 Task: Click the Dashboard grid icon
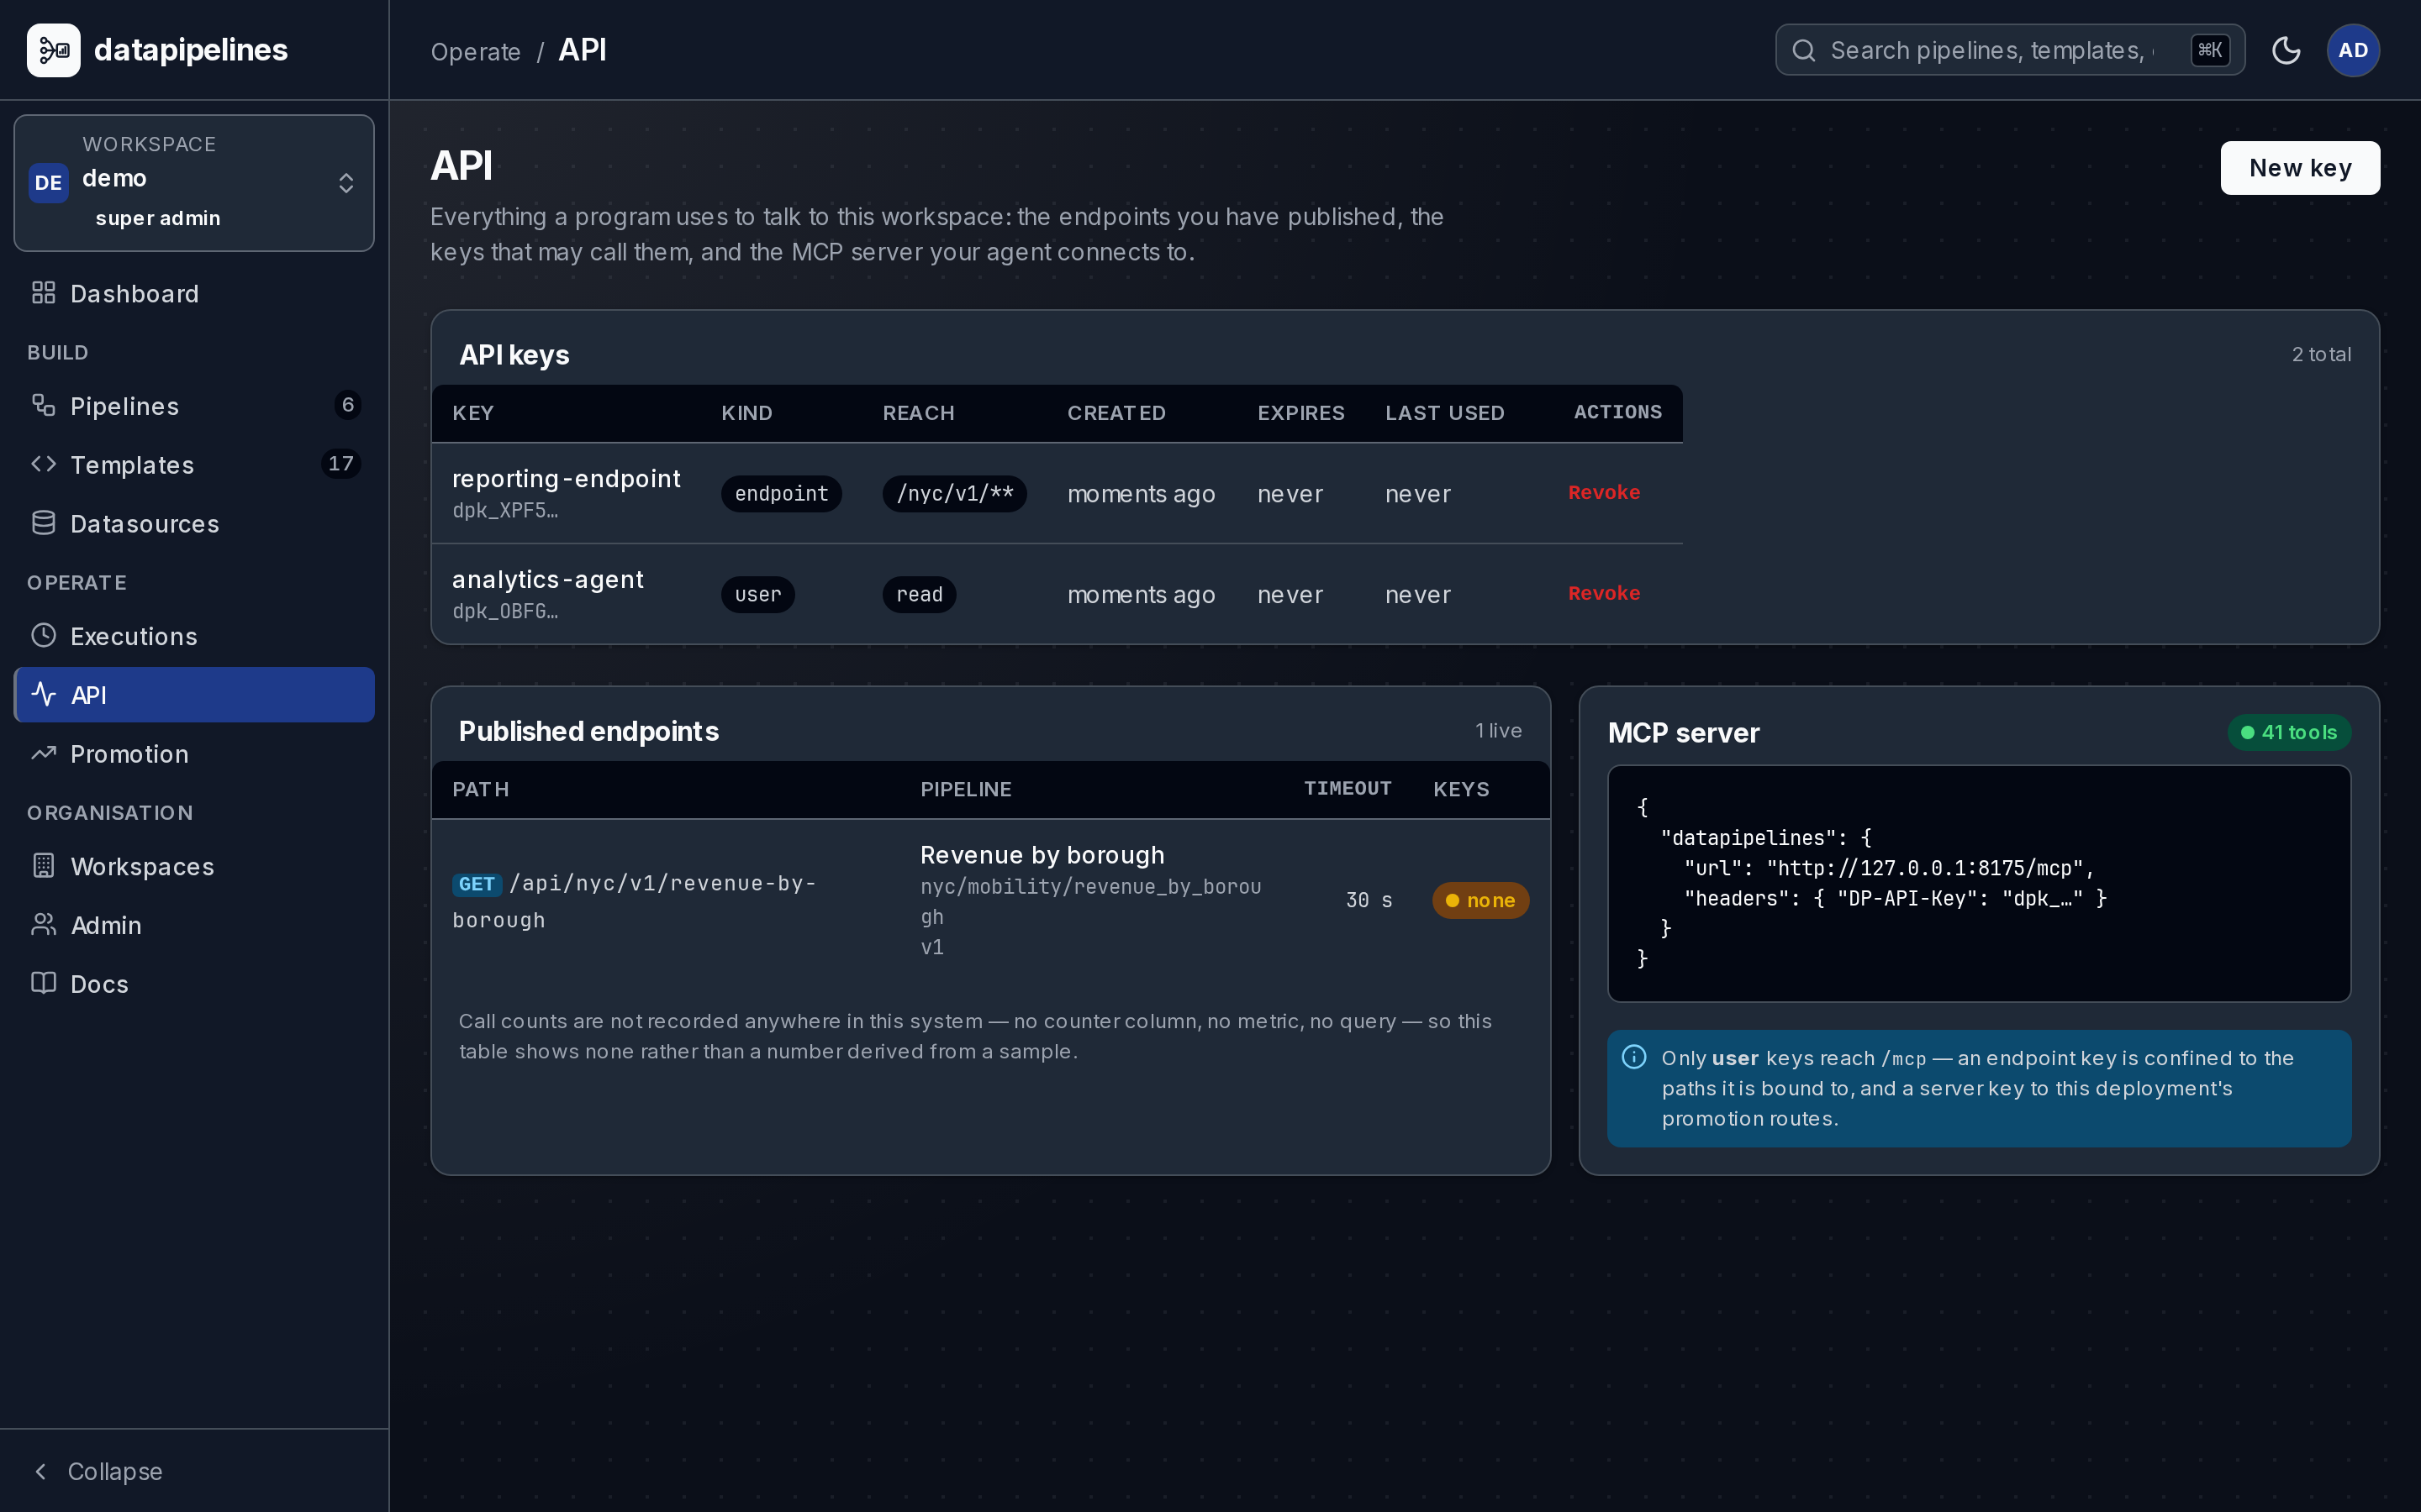click(43, 293)
